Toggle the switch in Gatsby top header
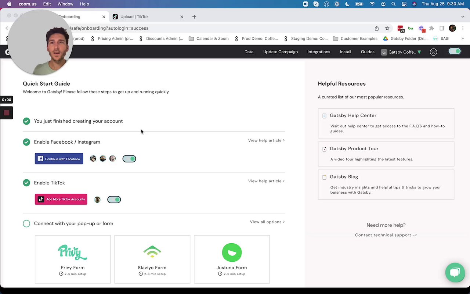This screenshot has height=294, width=470. pyautogui.click(x=455, y=51)
